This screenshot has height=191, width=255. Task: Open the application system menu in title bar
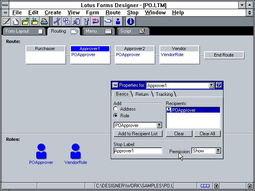point(5,5)
